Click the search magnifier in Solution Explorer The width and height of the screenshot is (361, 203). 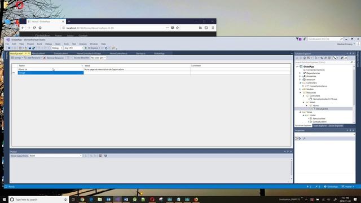[x=351, y=63]
